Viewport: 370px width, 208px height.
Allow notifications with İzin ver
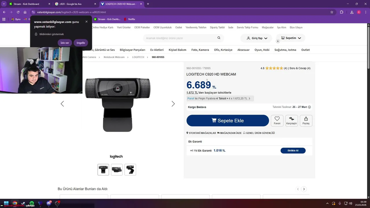pos(65,43)
